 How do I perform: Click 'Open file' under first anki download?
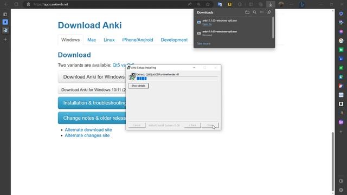[207, 24]
